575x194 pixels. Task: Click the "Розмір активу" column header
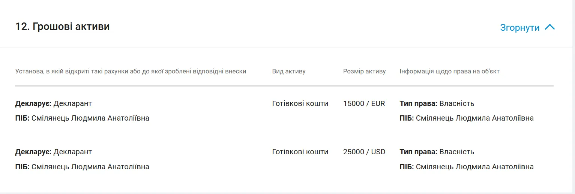pos(364,71)
